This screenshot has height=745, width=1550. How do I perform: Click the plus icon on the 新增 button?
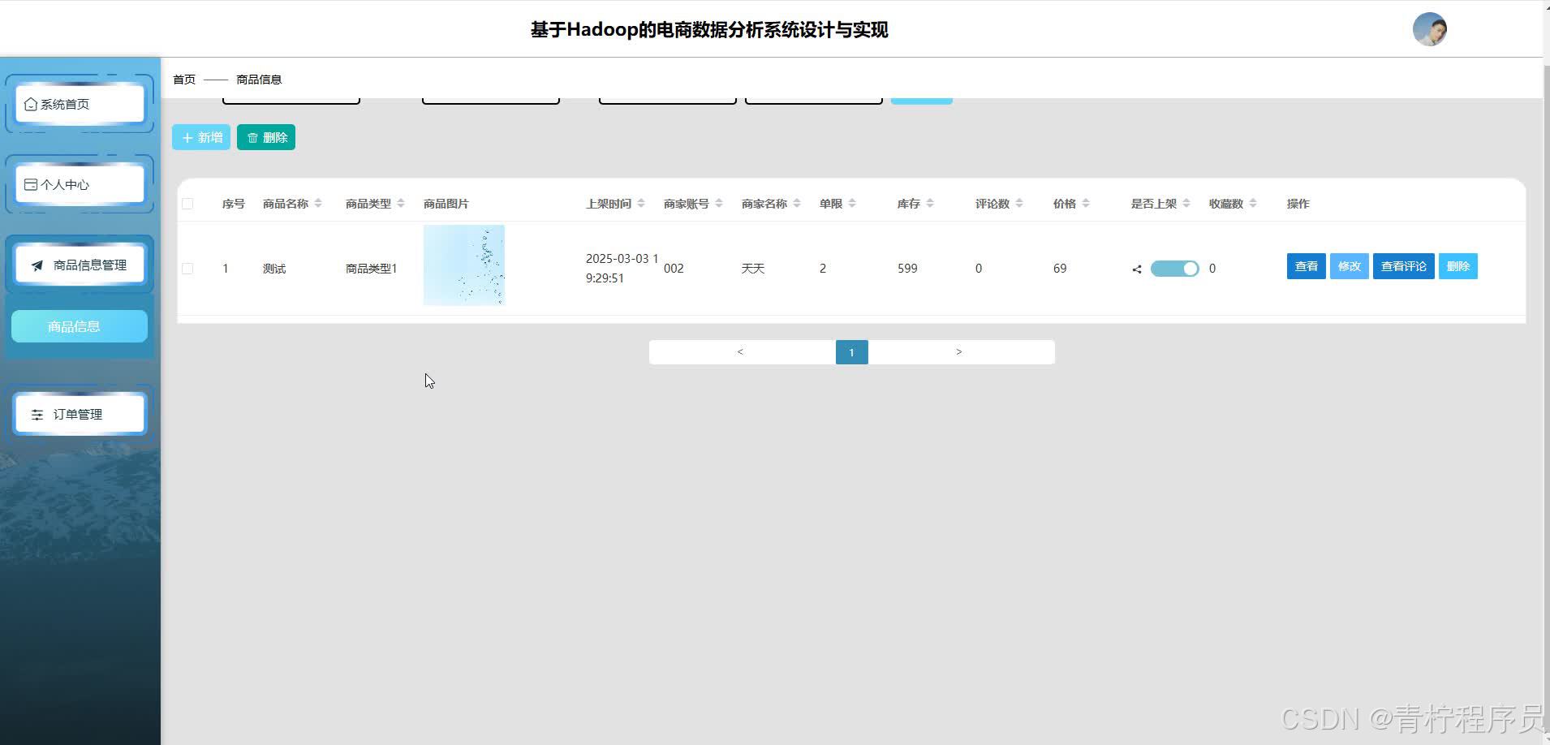pyautogui.click(x=187, y=137)
